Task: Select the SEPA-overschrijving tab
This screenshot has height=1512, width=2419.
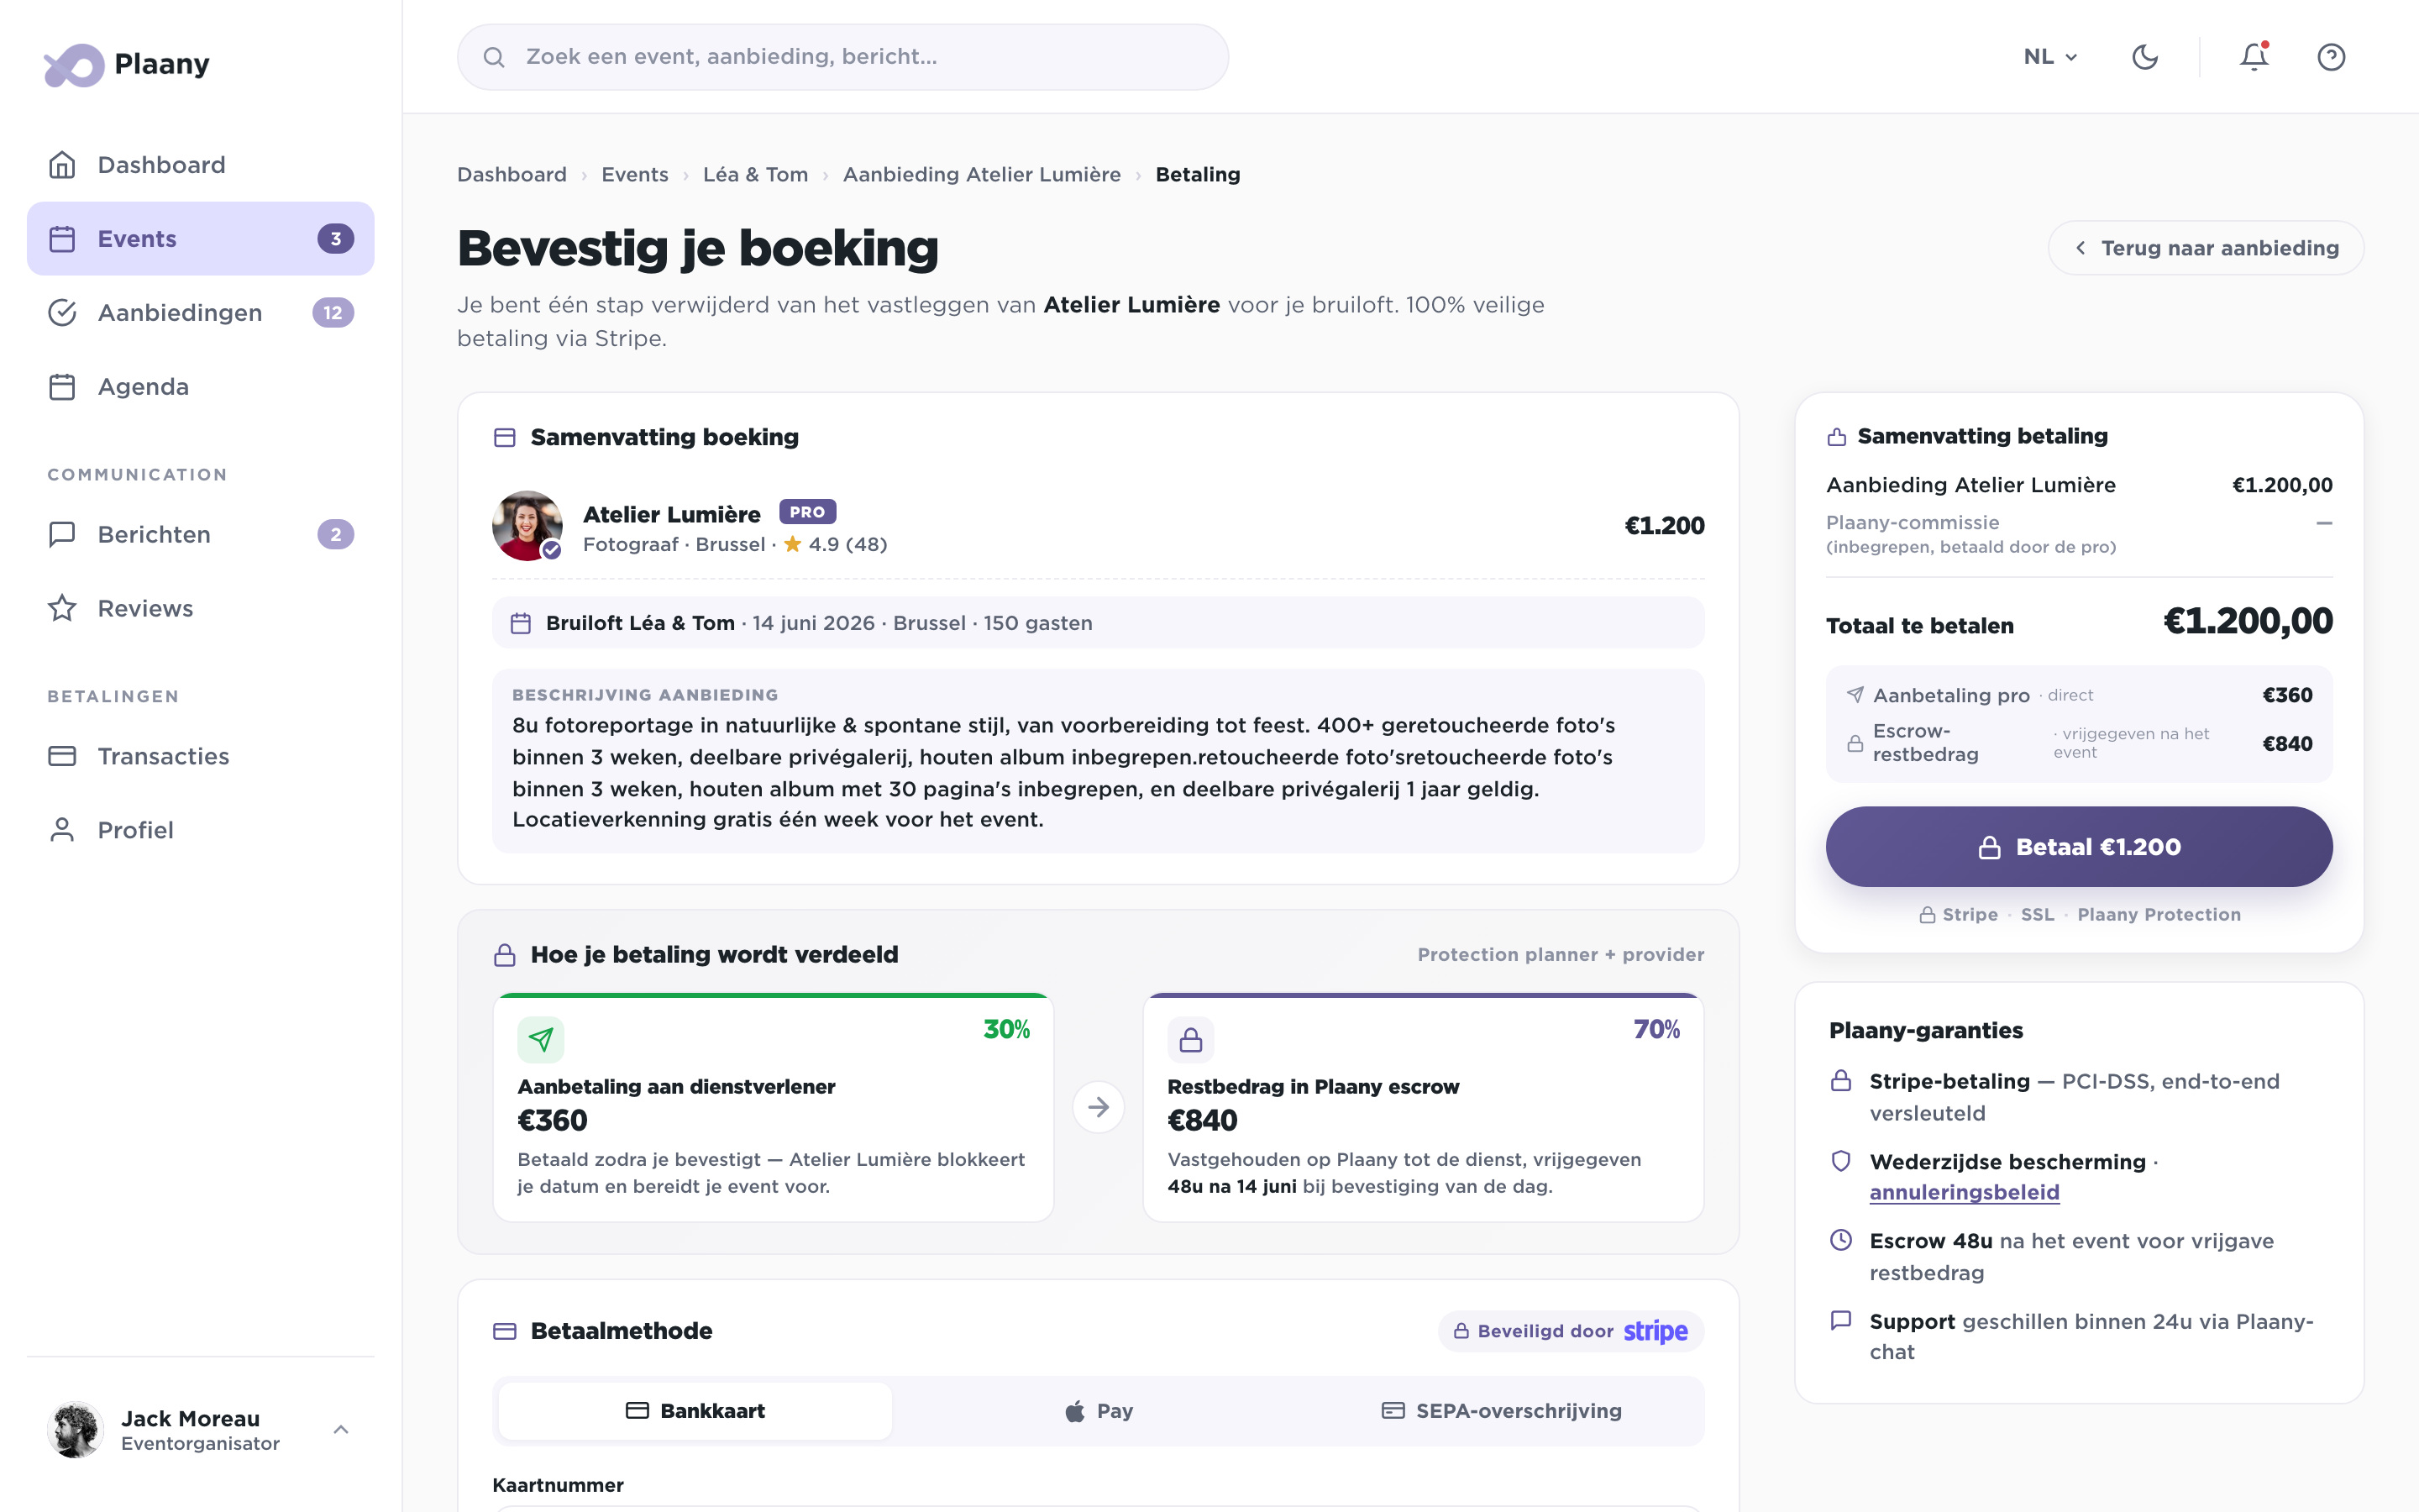Action: point(1502,1411)
